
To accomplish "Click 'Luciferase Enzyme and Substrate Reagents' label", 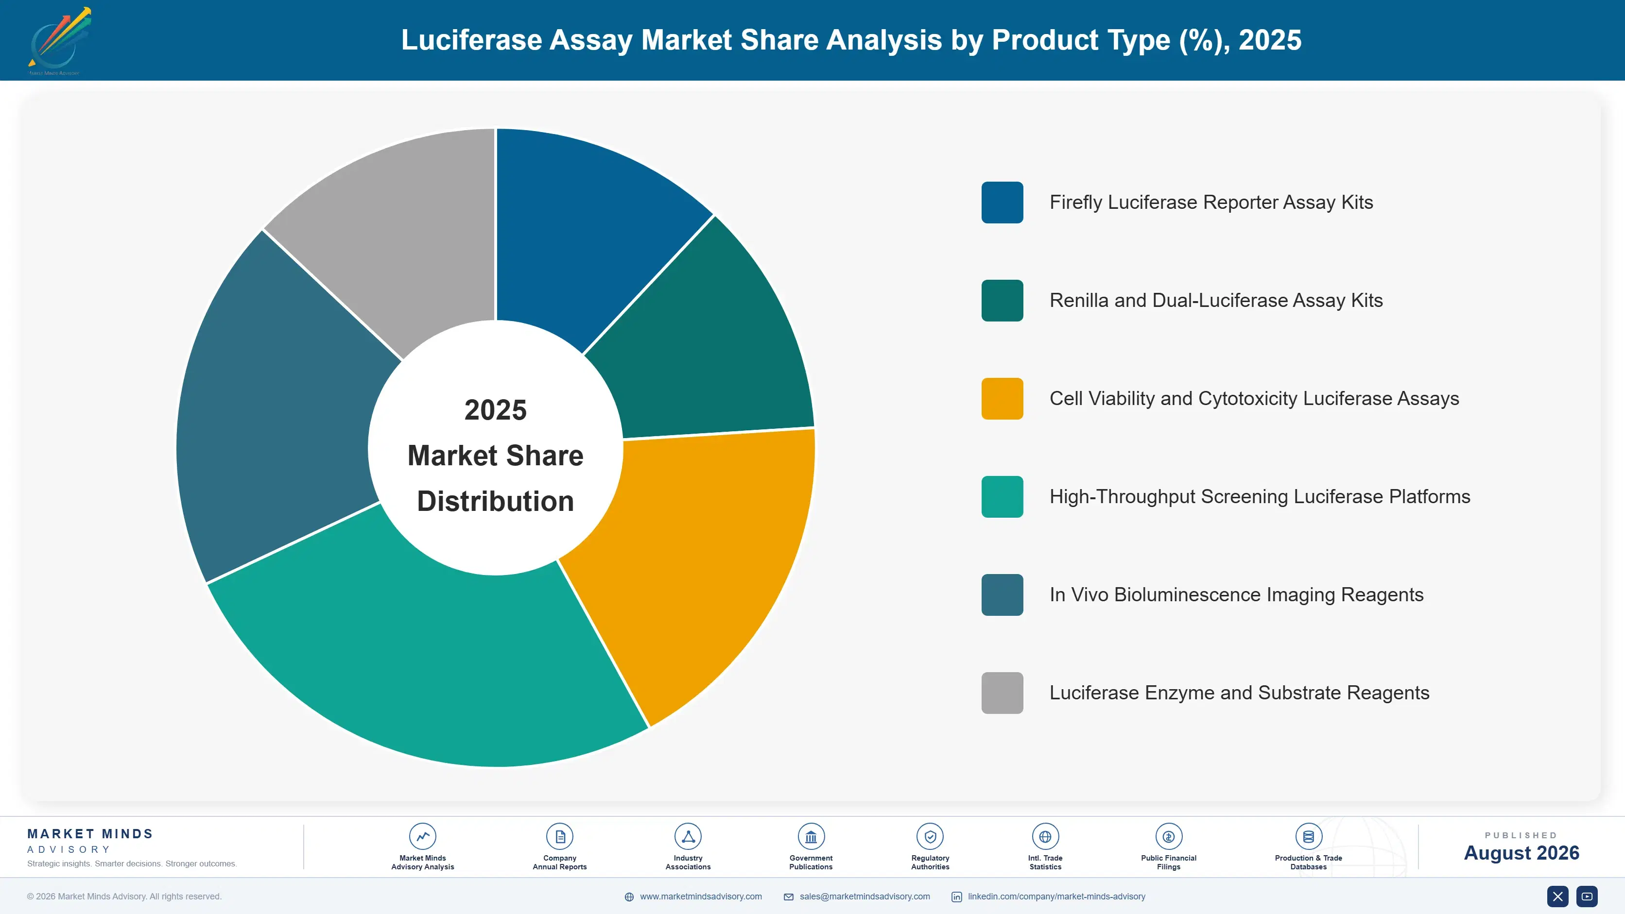I will [x=1240, y=693].
